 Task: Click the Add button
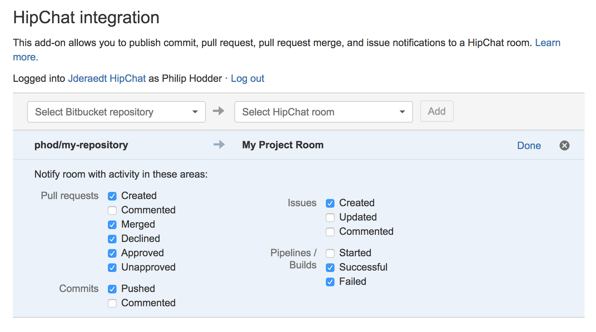coord(436,111)
